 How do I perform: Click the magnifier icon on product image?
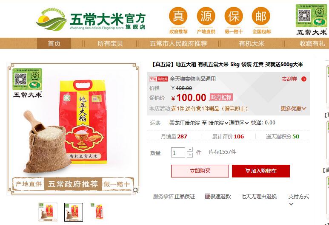click(x=135, y=190)
